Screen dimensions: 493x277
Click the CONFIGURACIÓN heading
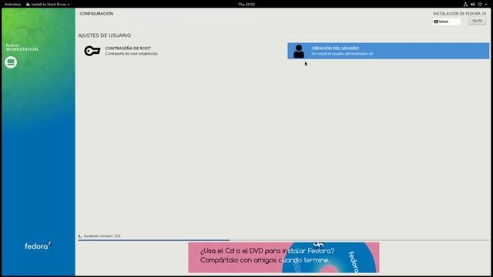point(96,14)
